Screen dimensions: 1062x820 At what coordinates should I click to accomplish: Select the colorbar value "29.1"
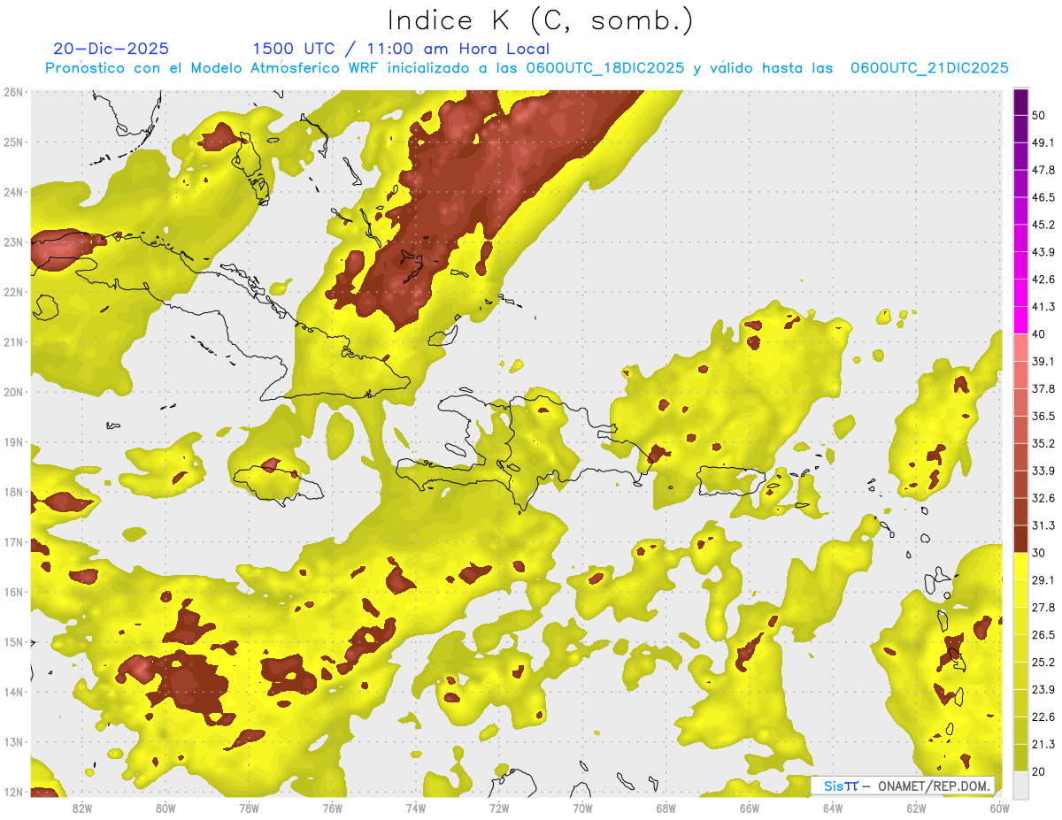(x=1043, y=580)
